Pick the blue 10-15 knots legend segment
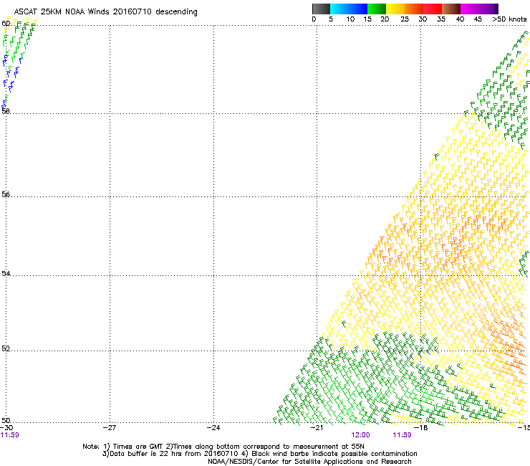The image size is (530, 466). click(x=358, y=9)
